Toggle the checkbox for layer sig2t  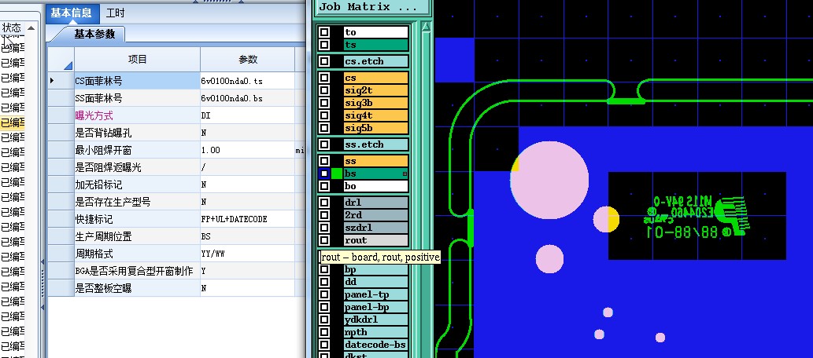[x=324, y=90]
